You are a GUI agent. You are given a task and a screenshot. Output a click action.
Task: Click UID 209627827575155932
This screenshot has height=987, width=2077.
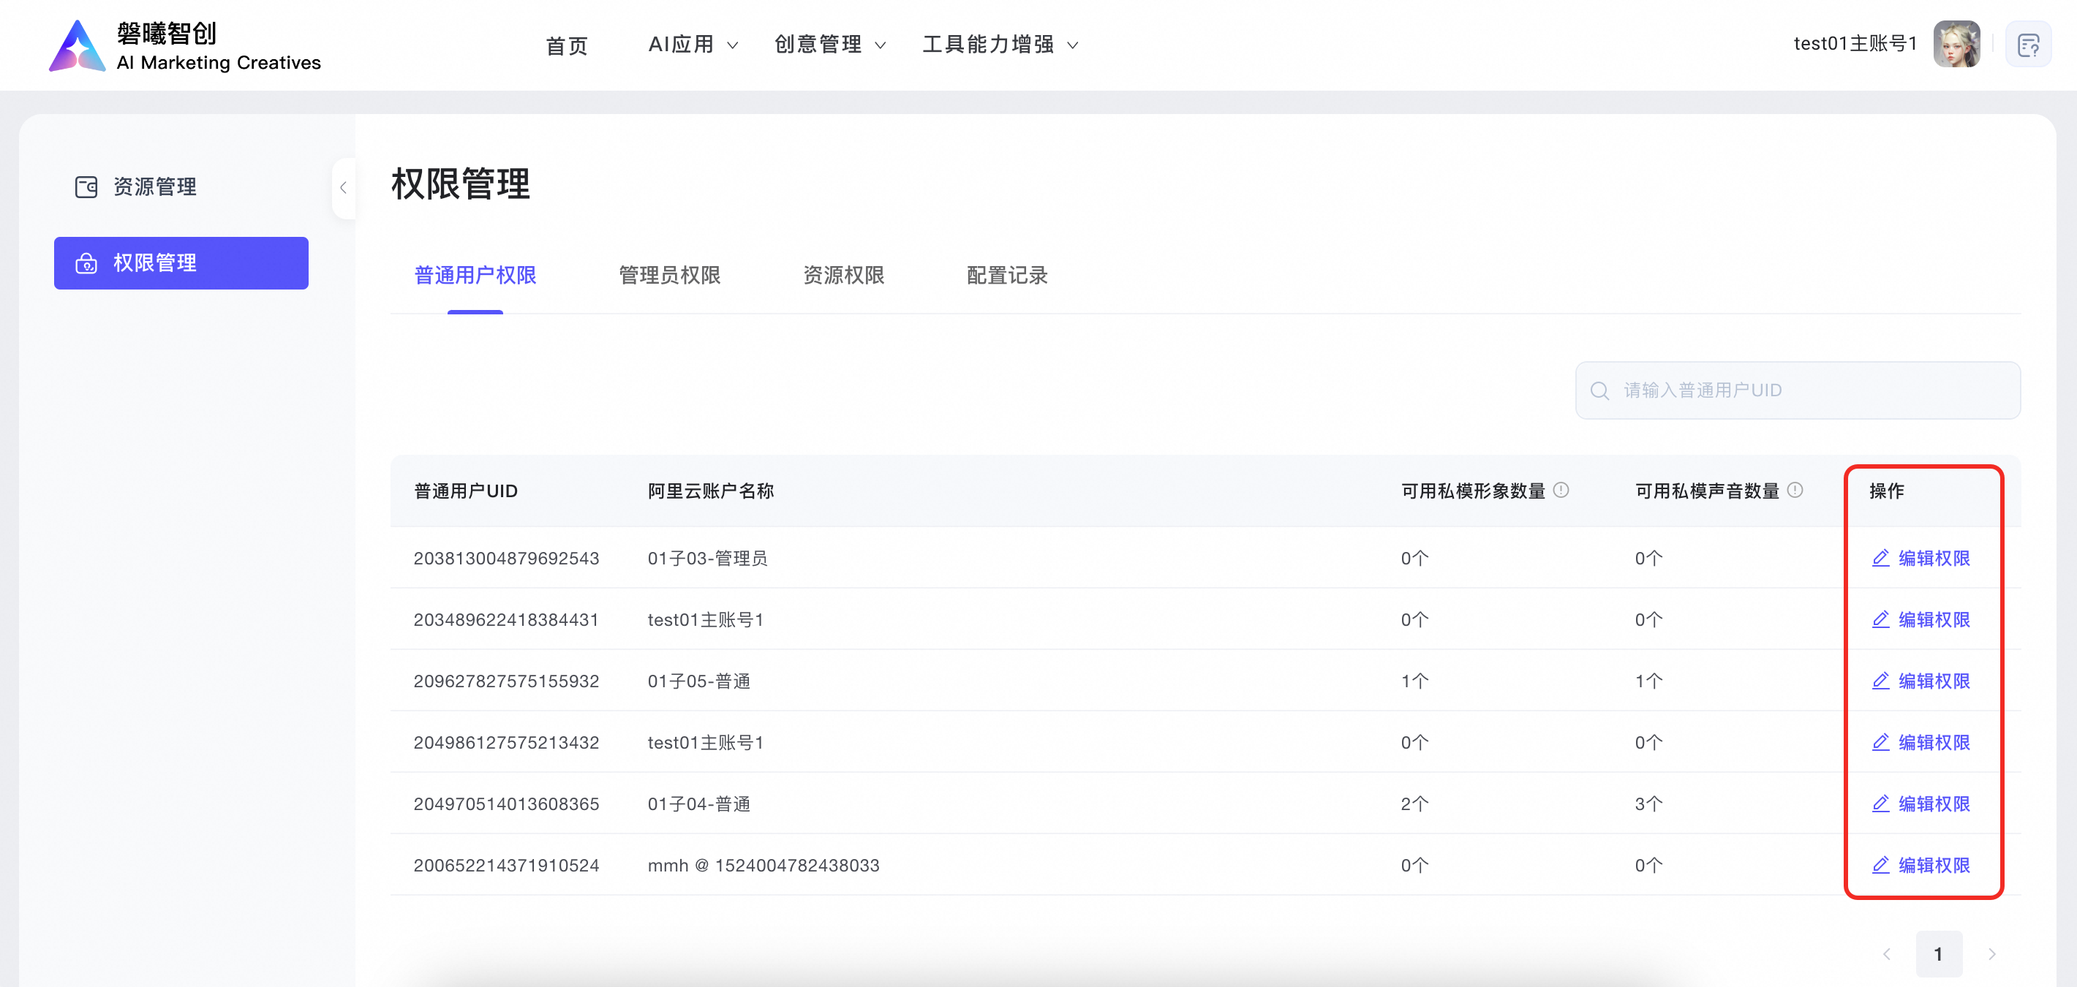tap(506, 681)
